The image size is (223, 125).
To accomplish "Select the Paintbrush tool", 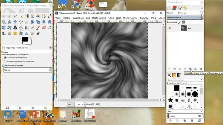I will click(x=38, y=27).
